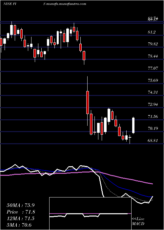The height and width of the screenshot is (230, 164).
Task: Click the Live MACD label
Action: (138, 221)
